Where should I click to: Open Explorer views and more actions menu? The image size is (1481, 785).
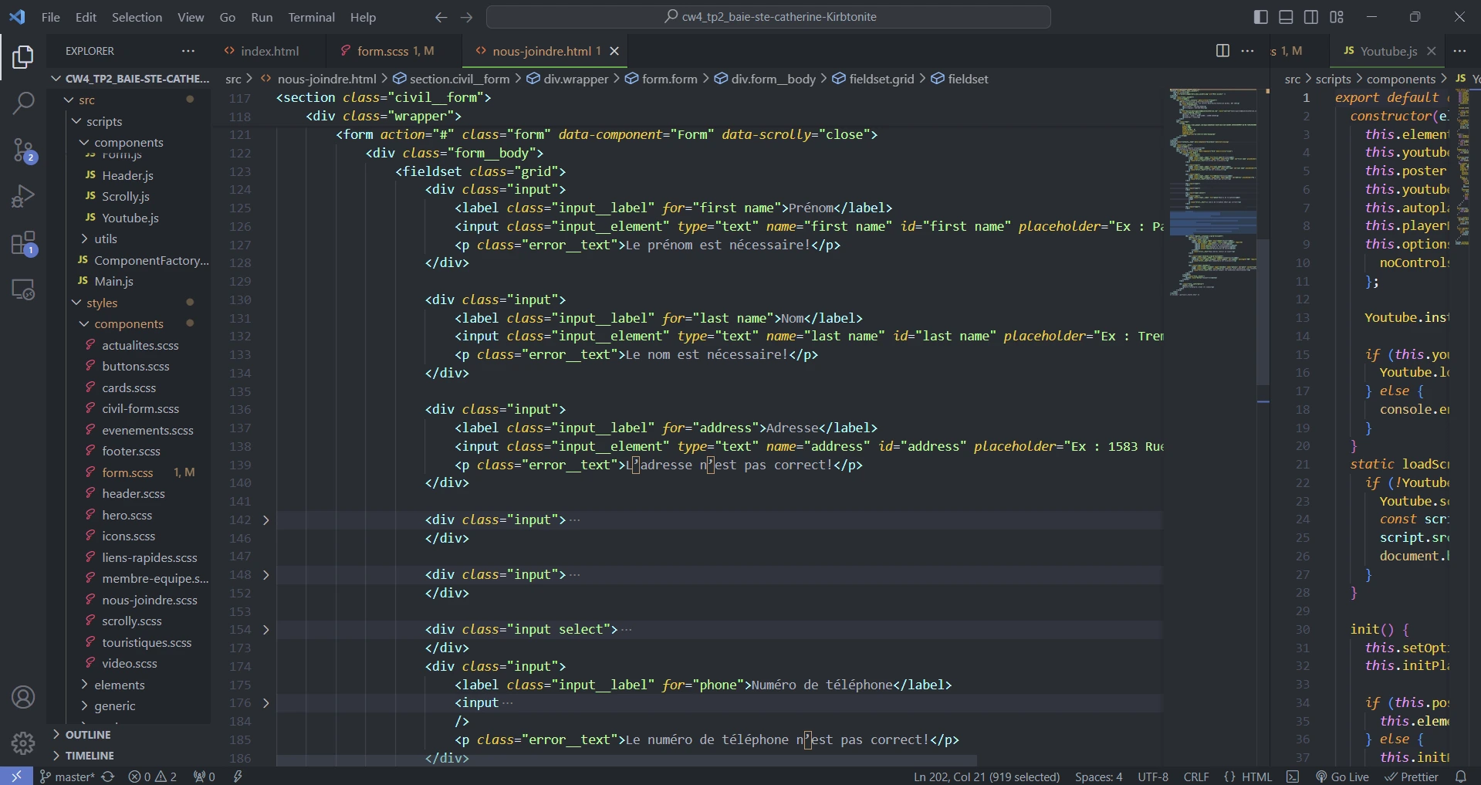click(x=188, y=51)
